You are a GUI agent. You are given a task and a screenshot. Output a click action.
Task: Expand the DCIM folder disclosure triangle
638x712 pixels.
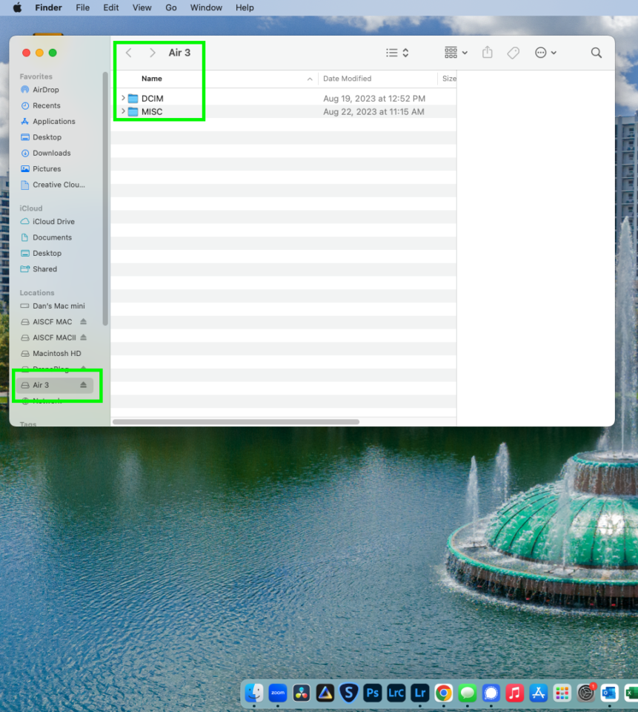pos(123,98)
